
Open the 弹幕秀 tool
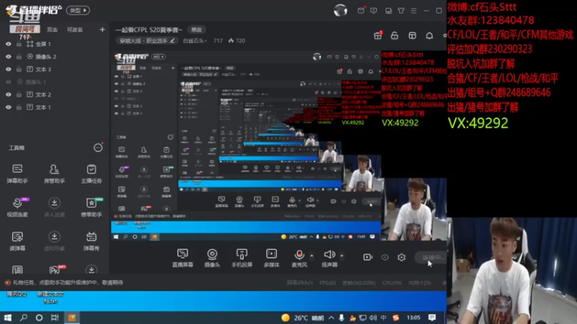(x=92, y=240)
